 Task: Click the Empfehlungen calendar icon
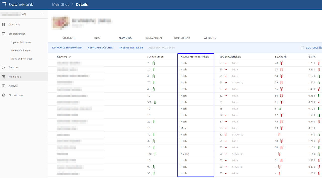[x=4, y=34]
